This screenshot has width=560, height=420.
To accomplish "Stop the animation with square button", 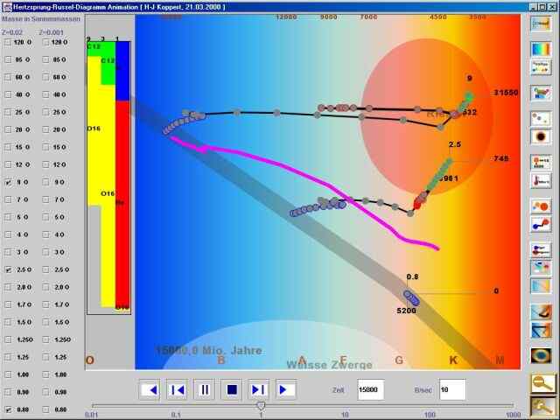I will [231, 389].
